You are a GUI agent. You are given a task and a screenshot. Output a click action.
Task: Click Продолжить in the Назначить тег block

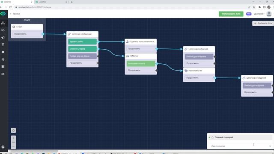pos(199,78)
